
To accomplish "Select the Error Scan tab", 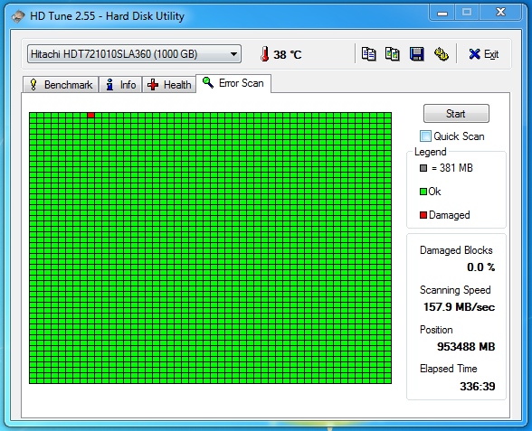I will click(x=233, y=83).
